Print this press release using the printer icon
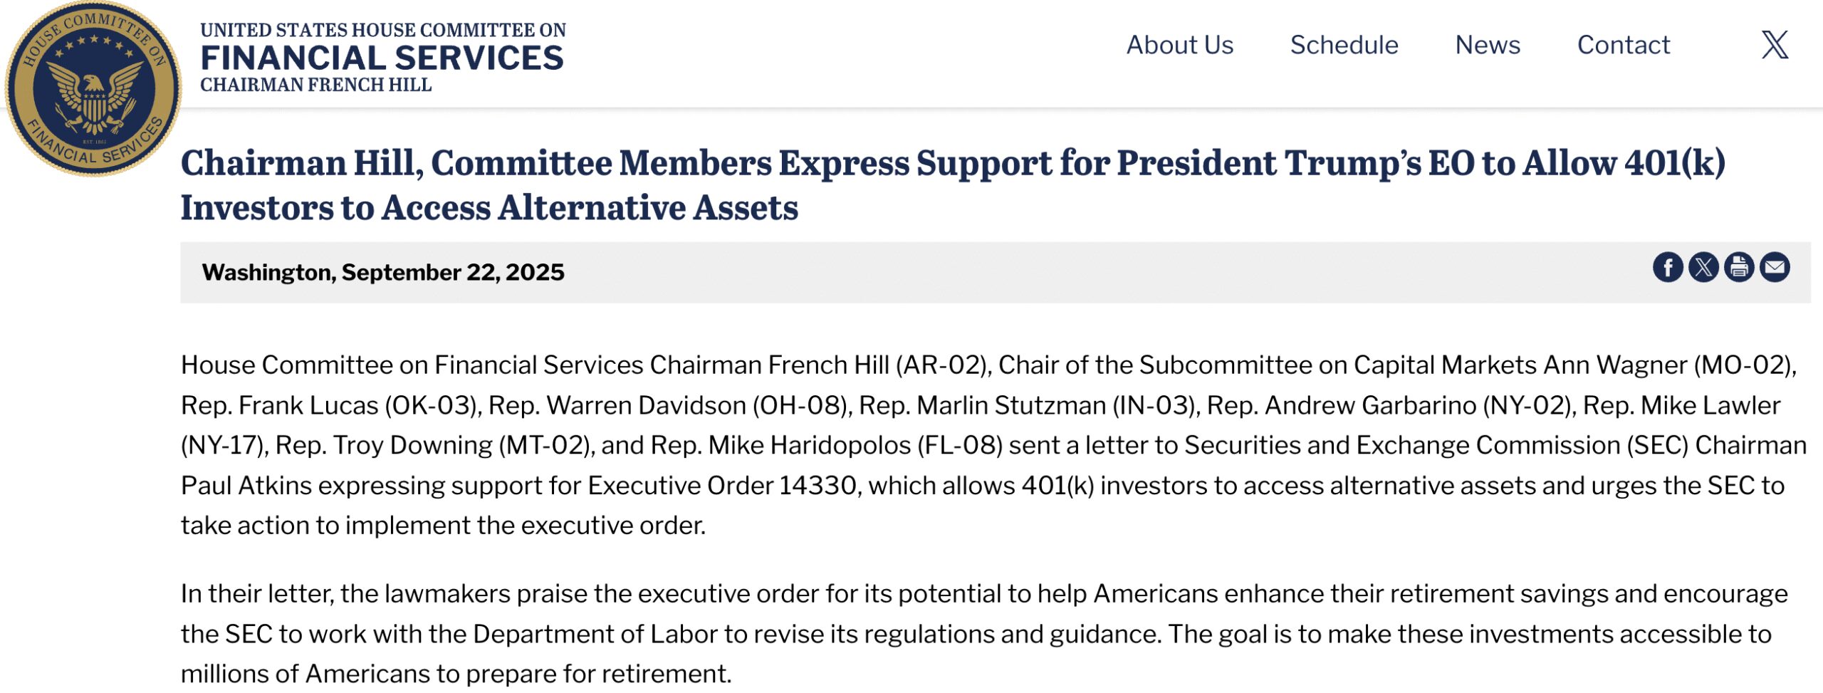Viewport: 1823px width, 693px height. [1739, 268]
